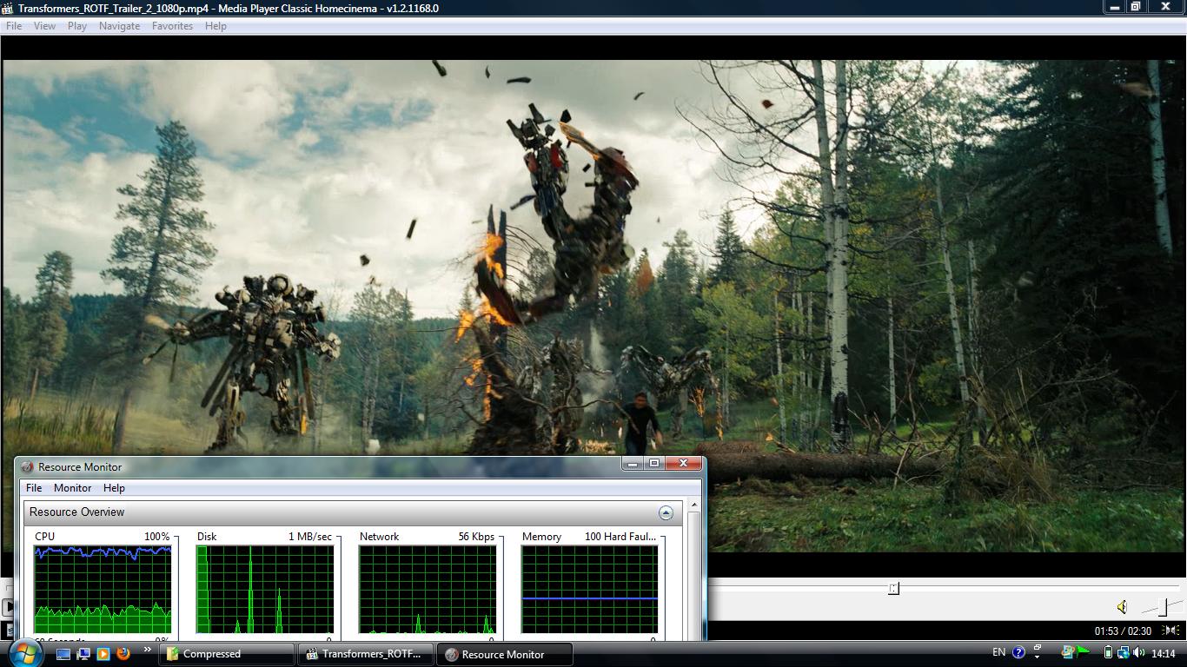The image size is (1187, 667).
Task: Click the Disk activity graph
Action: coord(265,590)
